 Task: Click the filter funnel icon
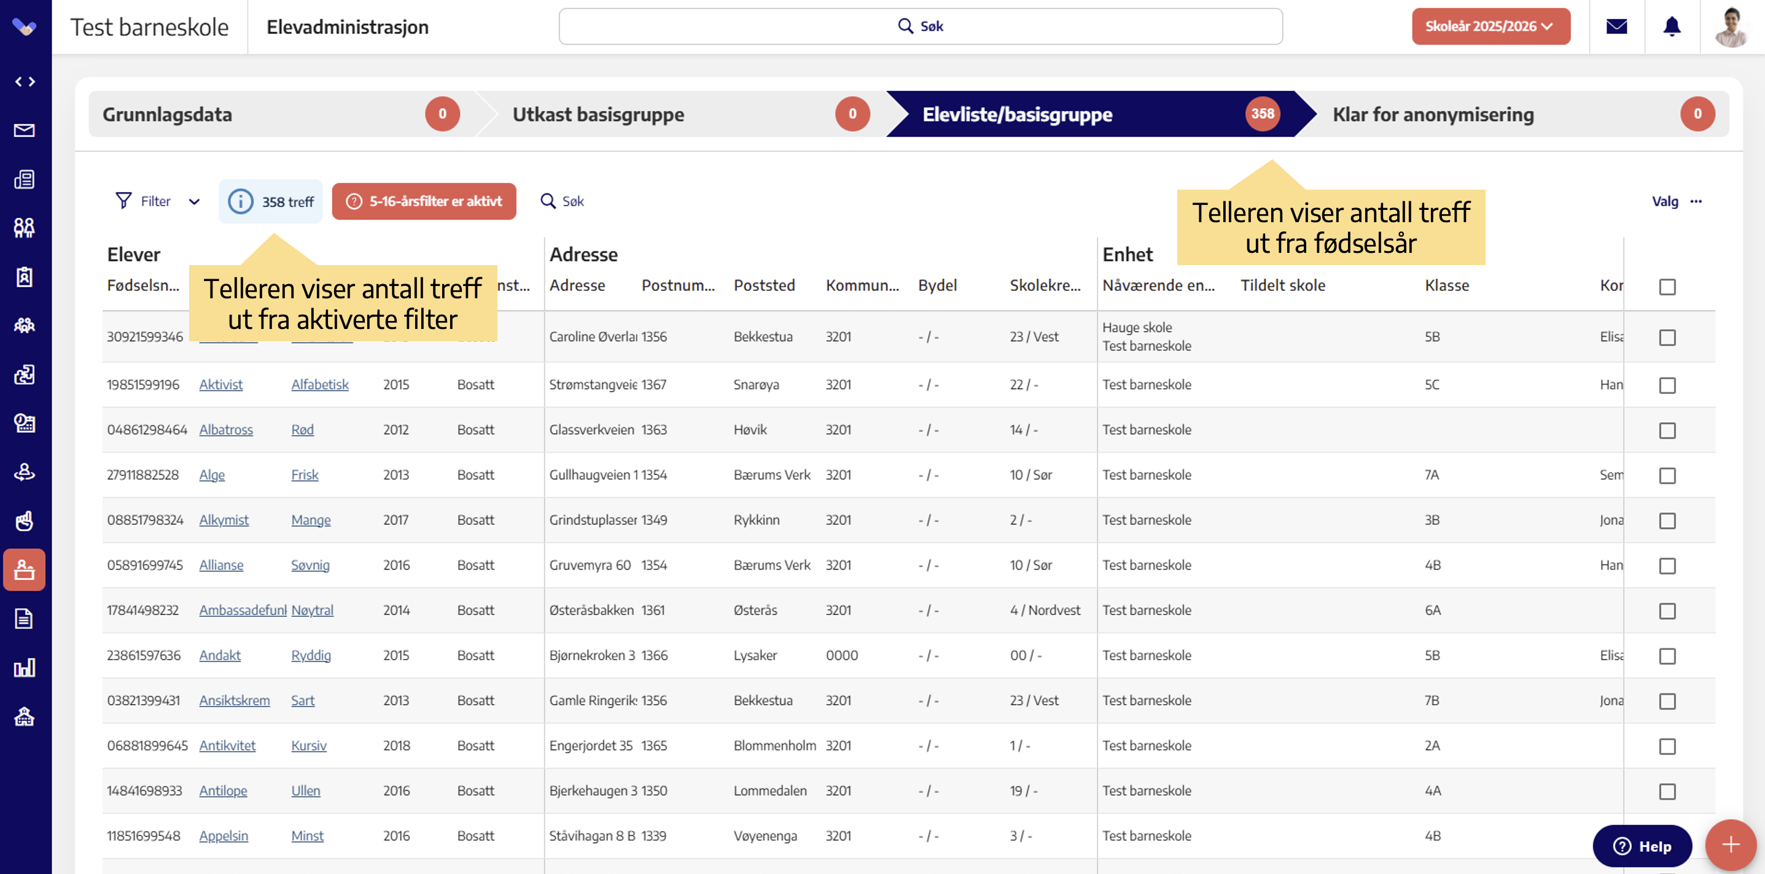coord(123,201)
